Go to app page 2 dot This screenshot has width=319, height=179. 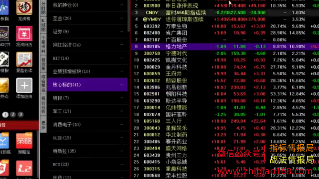coord(13,115)
